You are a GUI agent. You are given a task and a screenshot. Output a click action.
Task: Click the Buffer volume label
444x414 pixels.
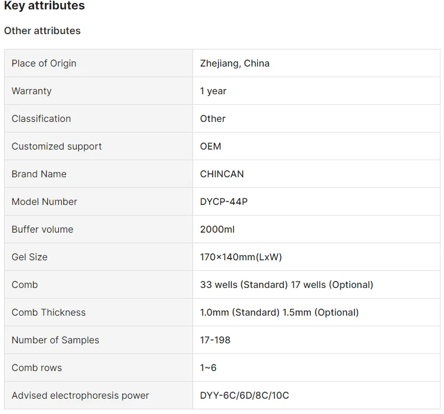(42, 229)
